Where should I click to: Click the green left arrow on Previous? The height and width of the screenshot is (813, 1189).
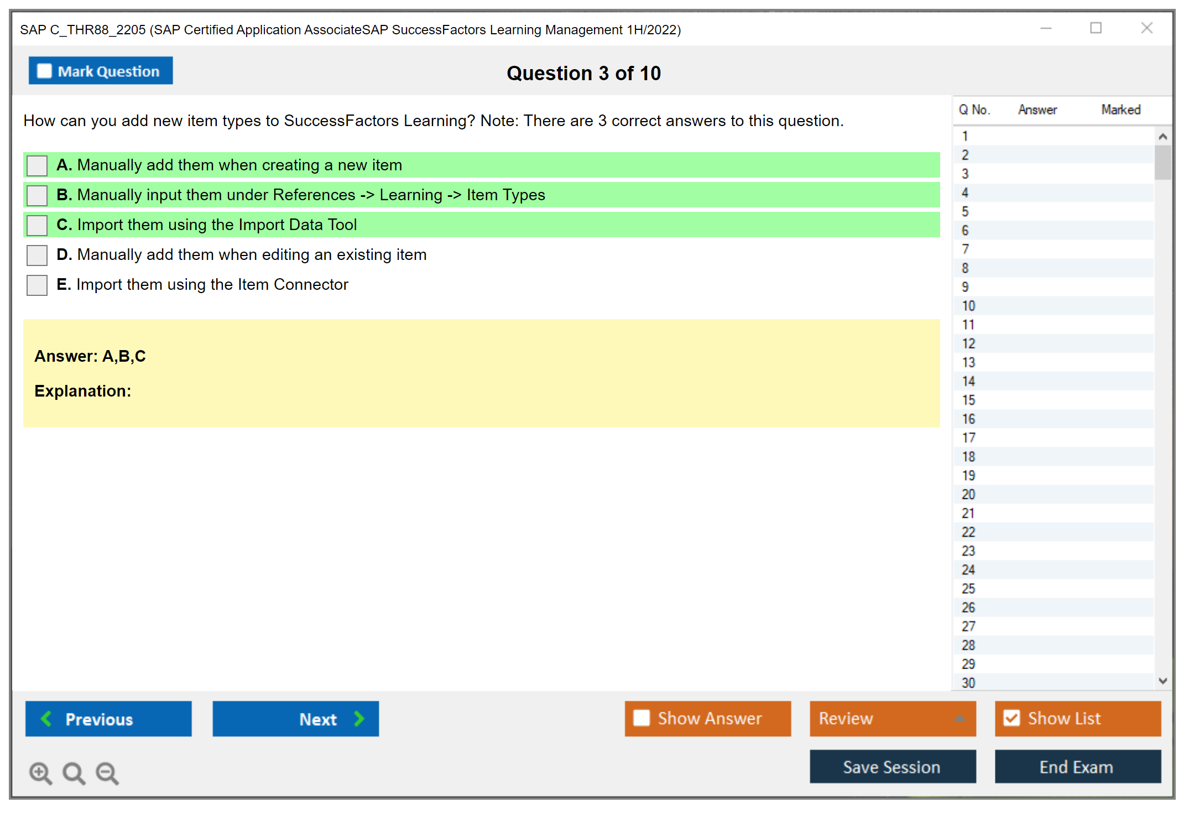click(x=46, y=718)
